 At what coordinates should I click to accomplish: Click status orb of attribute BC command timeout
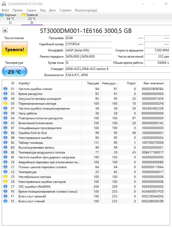5,142
